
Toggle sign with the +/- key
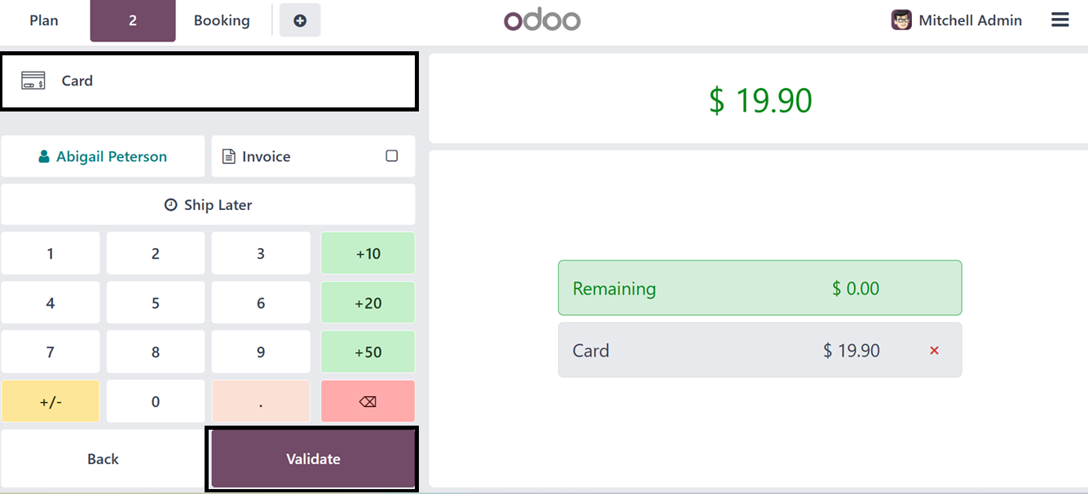[x=50, y=401]
